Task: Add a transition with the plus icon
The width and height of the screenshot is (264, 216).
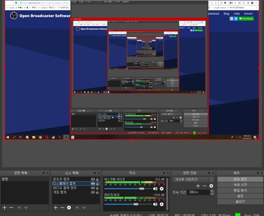Action: [x=198, y=186]
